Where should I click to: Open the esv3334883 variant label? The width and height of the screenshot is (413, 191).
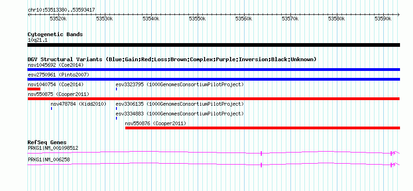(x=180, y=114)
